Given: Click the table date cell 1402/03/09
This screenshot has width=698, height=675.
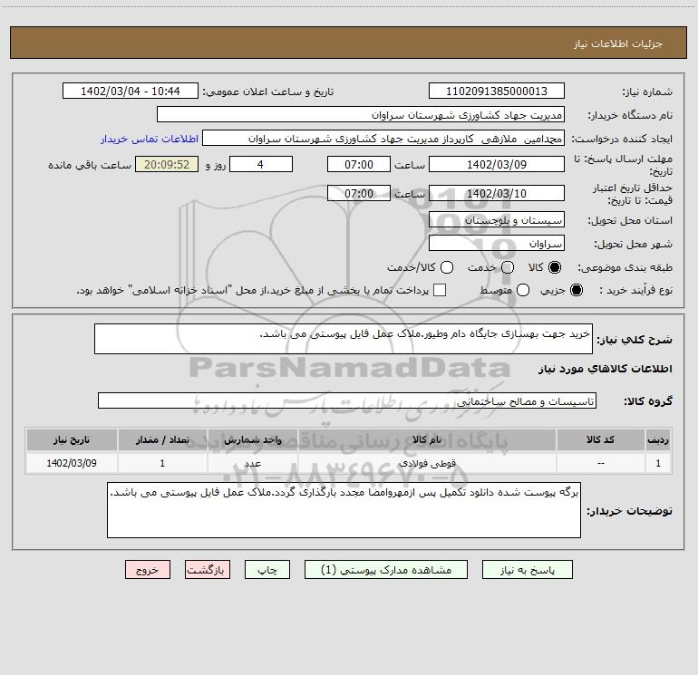Looking at the screenshot, I should (72, 463).
